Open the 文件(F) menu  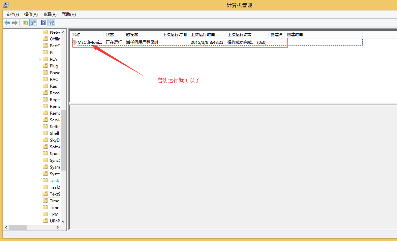coord(12,14)
